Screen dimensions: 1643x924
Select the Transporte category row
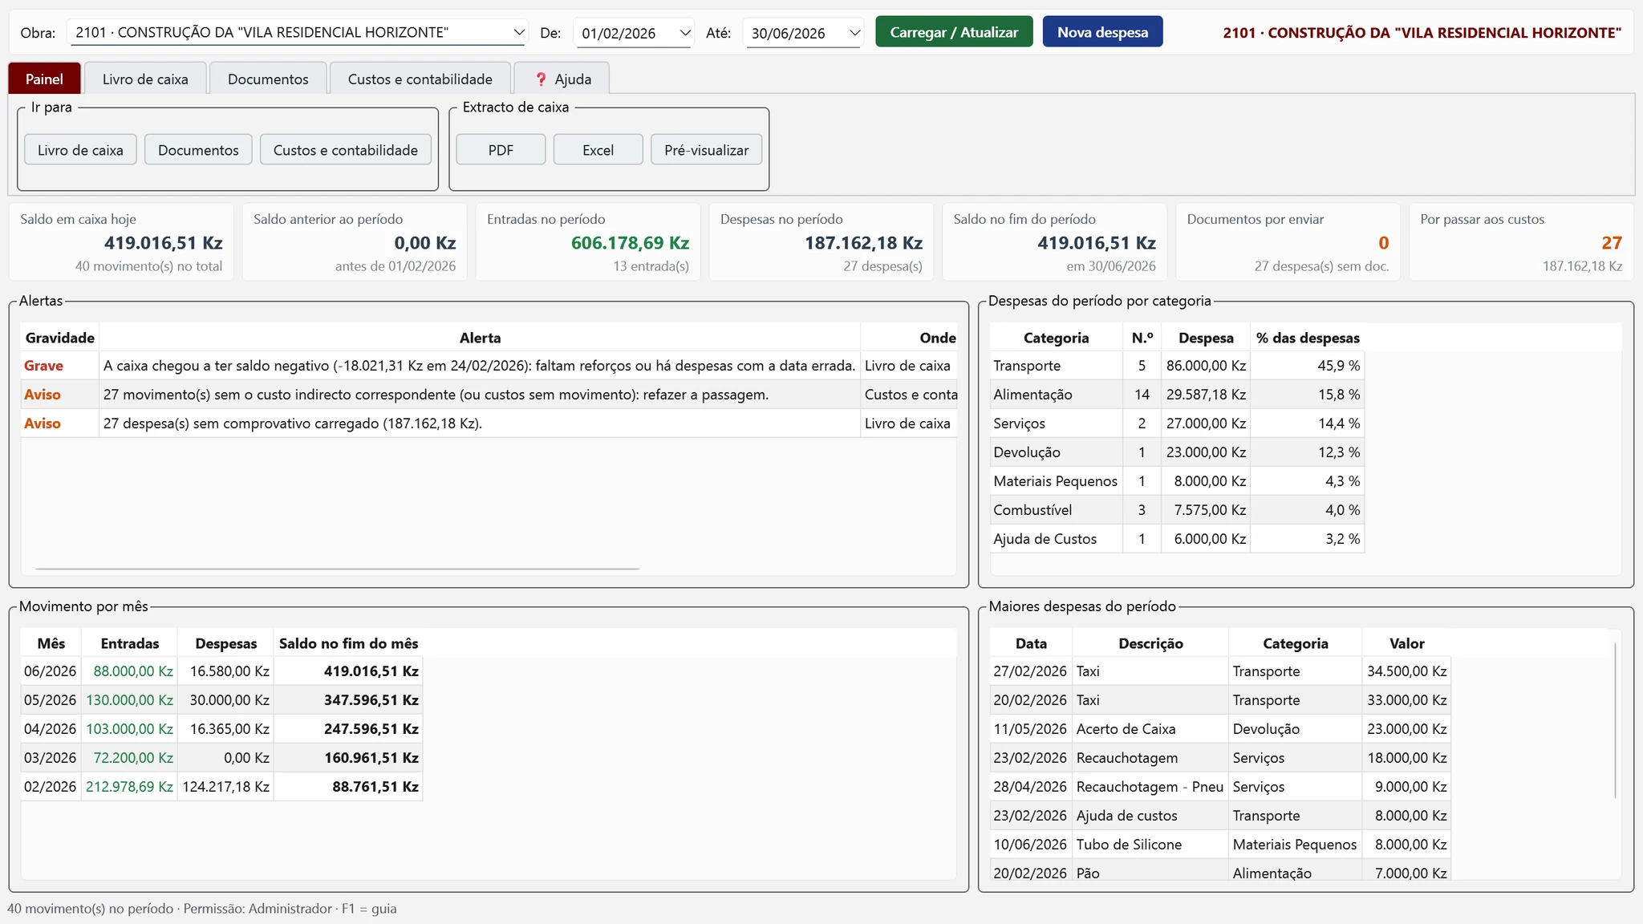pos(1177,366)
